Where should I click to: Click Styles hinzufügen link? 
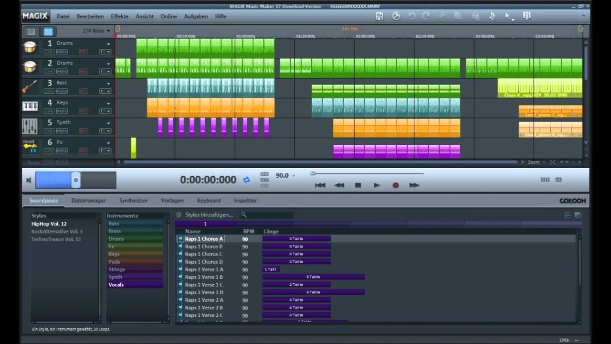coord(209,215)
